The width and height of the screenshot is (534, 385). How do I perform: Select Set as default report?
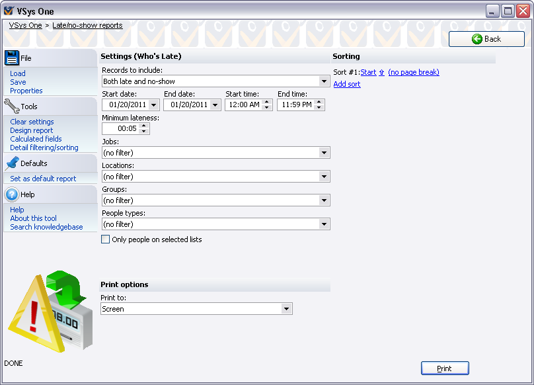(43, 179)
